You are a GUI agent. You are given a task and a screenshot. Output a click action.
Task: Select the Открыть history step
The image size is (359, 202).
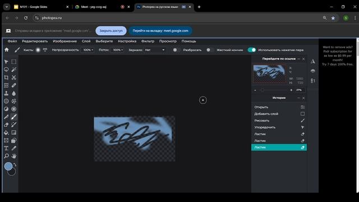pos(279,107)
